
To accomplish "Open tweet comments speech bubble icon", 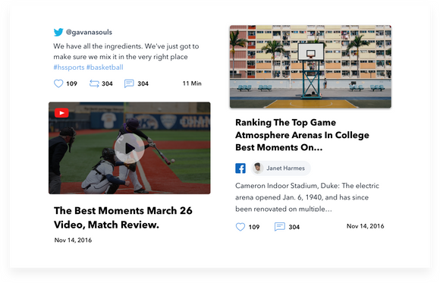I will click(129, 83).
